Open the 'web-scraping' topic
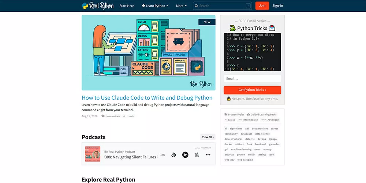 click(245, 160)
